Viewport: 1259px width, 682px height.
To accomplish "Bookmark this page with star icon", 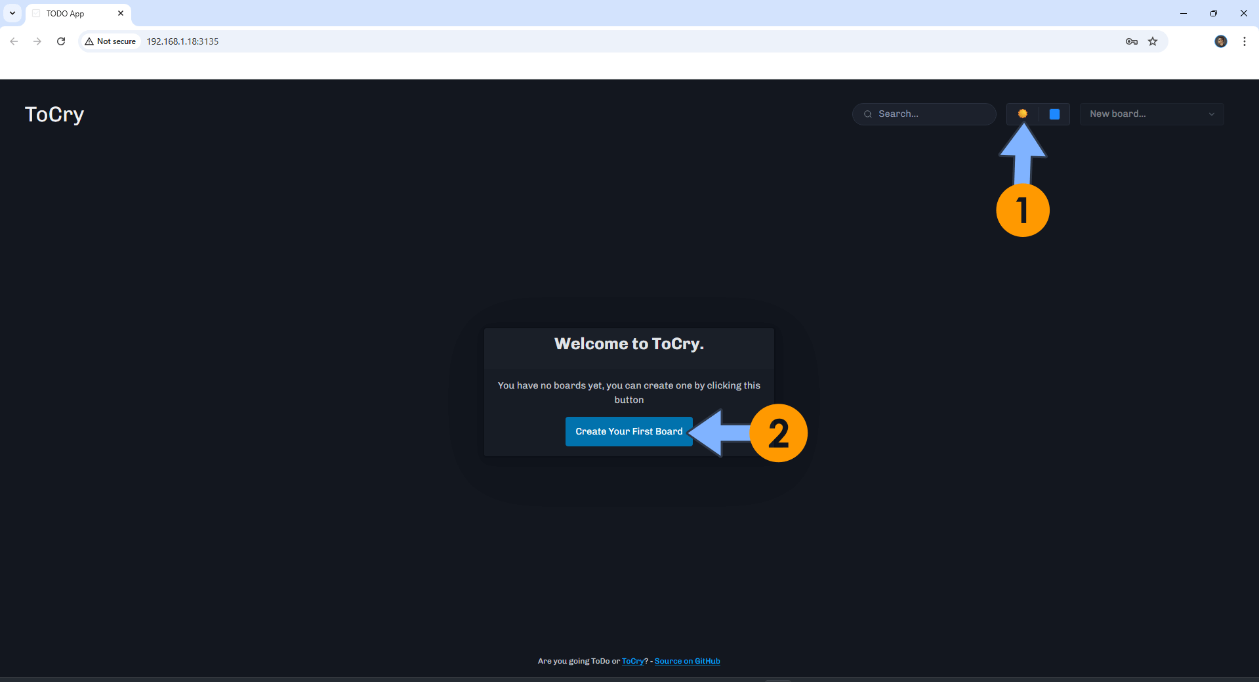I will click(1153, 41).
